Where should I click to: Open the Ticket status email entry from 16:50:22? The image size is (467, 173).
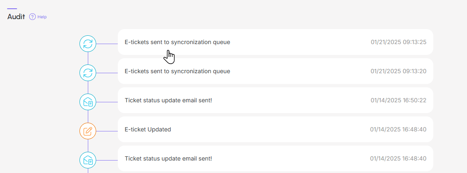(276, 100)
